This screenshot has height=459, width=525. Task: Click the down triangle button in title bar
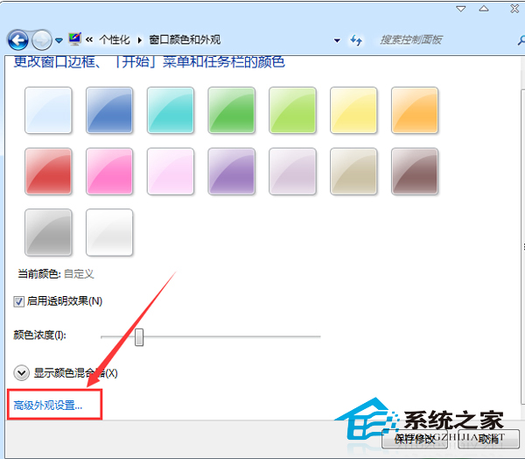click(461, 9)
